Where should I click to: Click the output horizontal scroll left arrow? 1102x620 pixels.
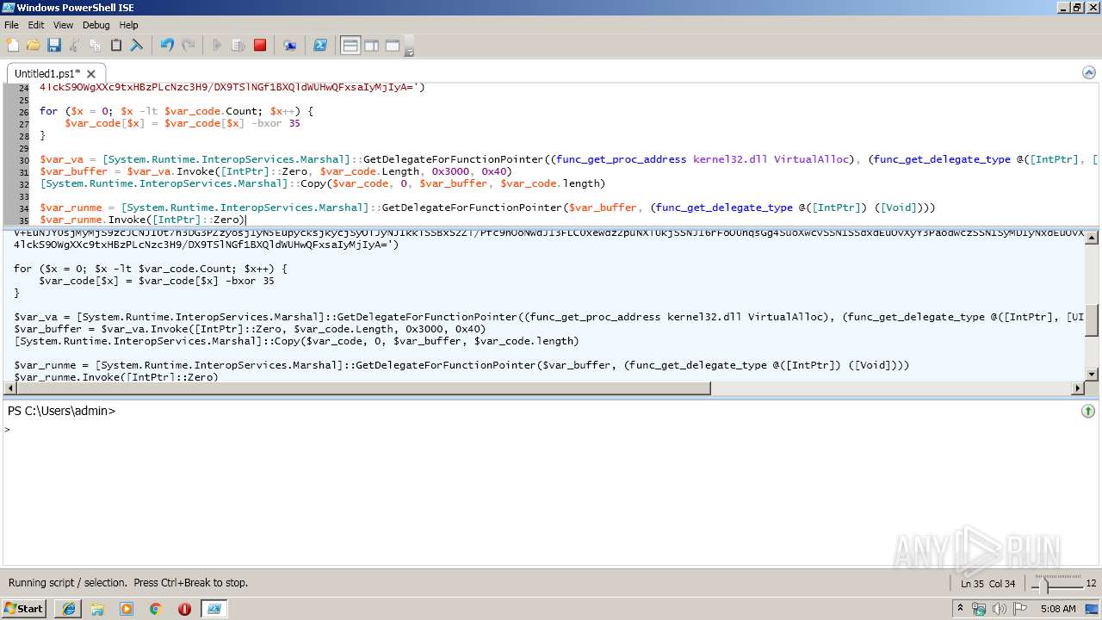click(x=9, y=388)
